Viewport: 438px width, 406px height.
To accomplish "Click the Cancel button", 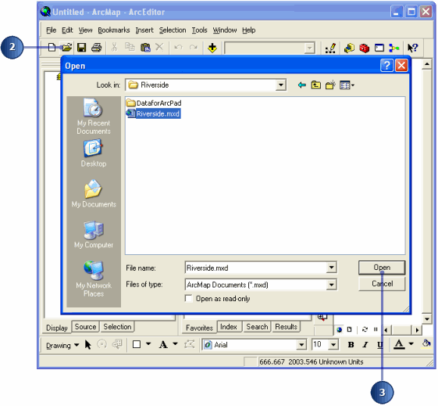I will tap(382, 284).
